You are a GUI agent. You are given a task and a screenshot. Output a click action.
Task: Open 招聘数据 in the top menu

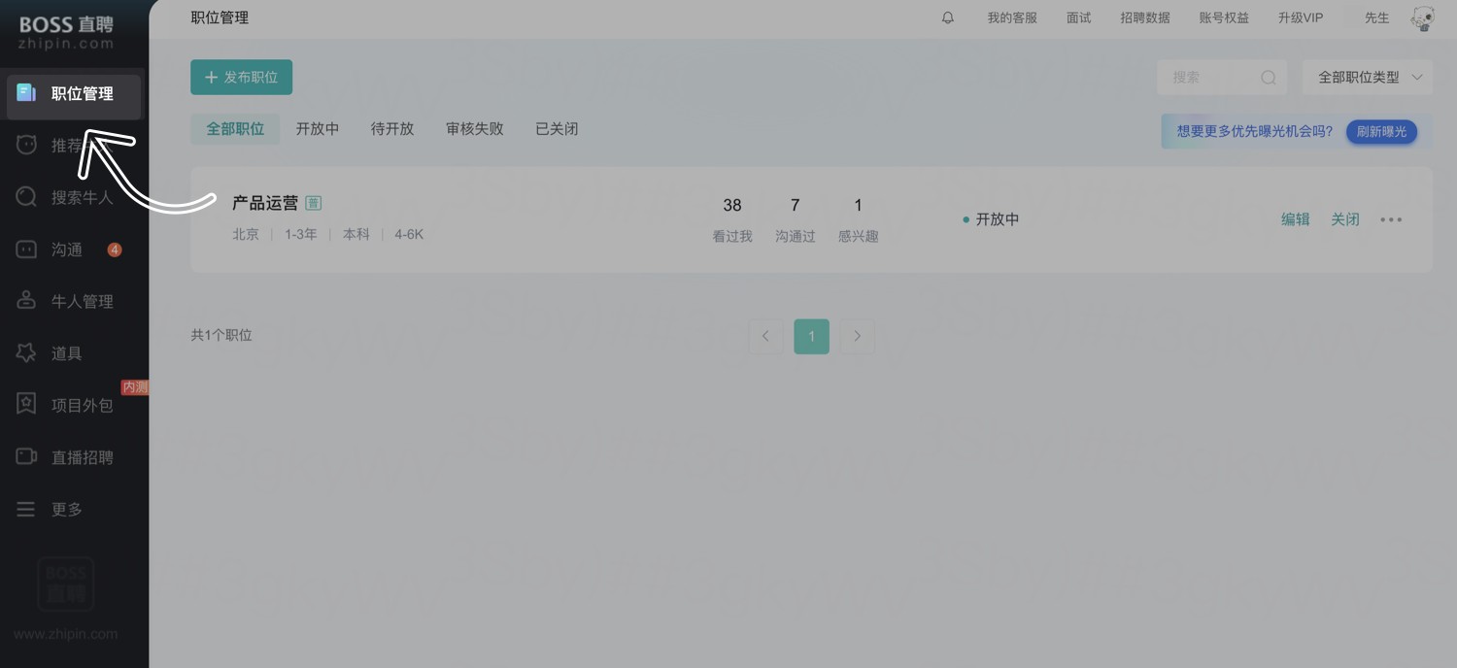[x=1144, y=17]
